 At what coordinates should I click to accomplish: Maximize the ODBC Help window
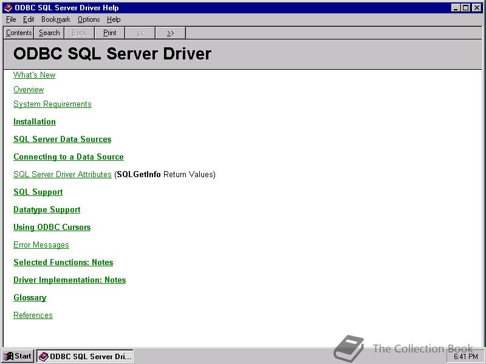coord(465,8)
